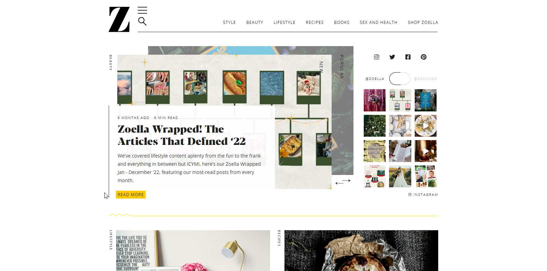Advance the slider with the right arrow

[x=347, y=180]
